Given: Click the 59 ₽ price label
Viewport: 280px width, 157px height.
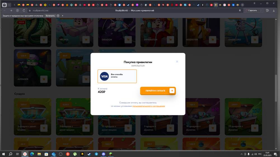Looking at the screenshot, I should click(x=150, y=144).
